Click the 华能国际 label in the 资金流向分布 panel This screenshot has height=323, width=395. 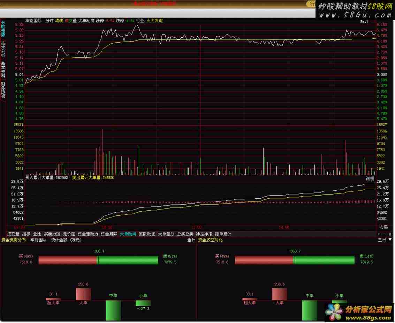38,240
